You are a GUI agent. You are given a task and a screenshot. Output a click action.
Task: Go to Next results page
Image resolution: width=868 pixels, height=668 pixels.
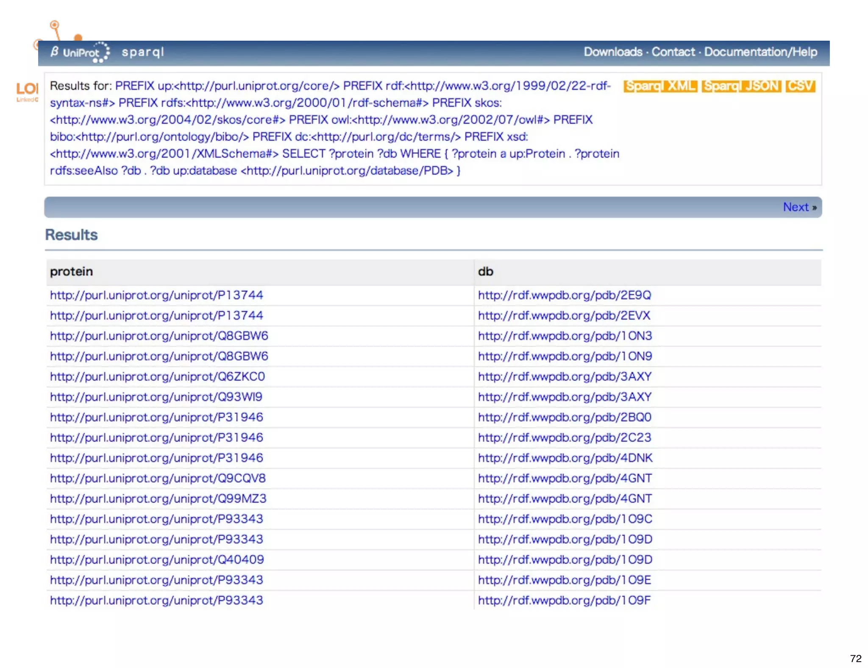point(799,207)
